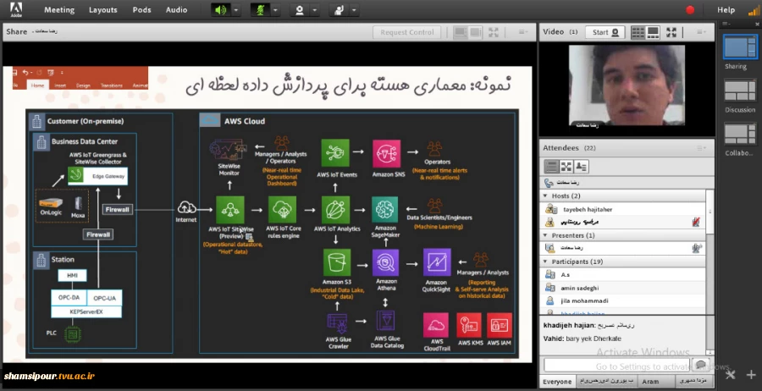Click the red recording indicator
Screen dimensions: 762x391
click(x=690, y=9)
